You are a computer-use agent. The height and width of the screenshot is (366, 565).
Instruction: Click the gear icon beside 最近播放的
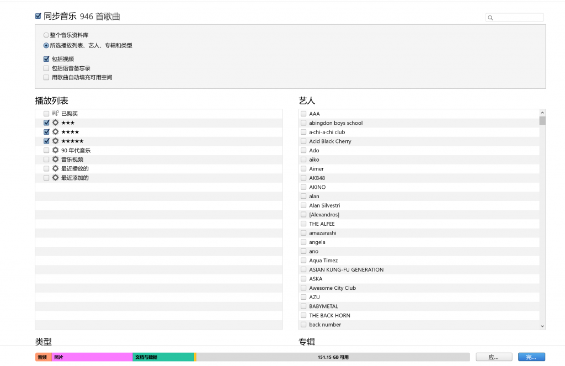pyautogui.click(x=55, y=168)
